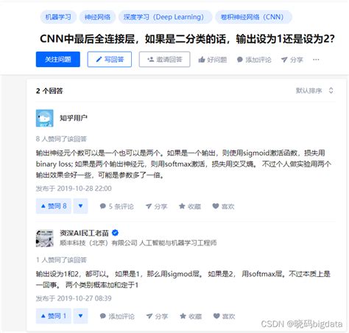Open 添加评论 under the question title

(254, 60)
